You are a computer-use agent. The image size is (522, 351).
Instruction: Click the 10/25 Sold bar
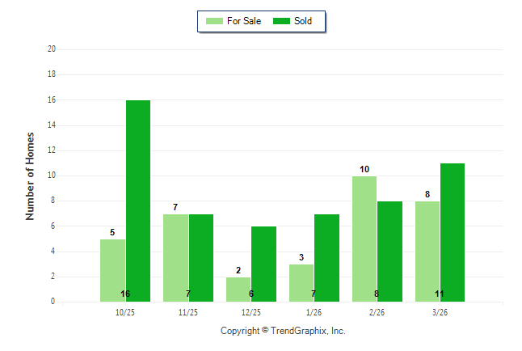pos(138,201)
